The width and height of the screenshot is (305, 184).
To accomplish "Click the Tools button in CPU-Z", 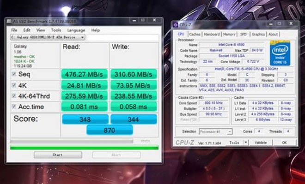I will point(234,142).
